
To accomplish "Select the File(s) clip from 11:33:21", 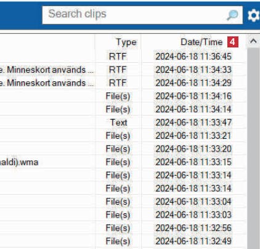I will pos(123,136).
